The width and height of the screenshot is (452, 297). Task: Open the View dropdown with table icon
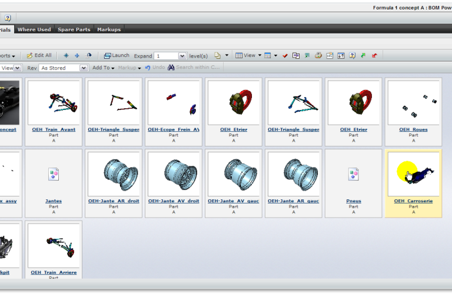tap(248, 56)
